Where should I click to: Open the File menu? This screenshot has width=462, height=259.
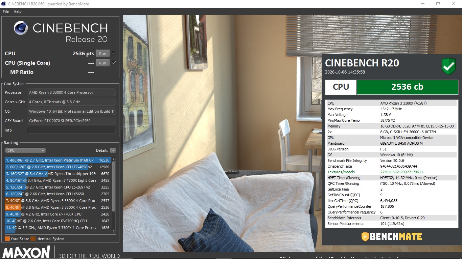tap(5, 11)
